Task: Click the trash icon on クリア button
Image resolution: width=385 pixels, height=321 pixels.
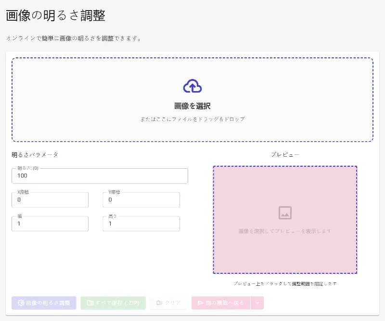Action: click(x=159, y=303)
